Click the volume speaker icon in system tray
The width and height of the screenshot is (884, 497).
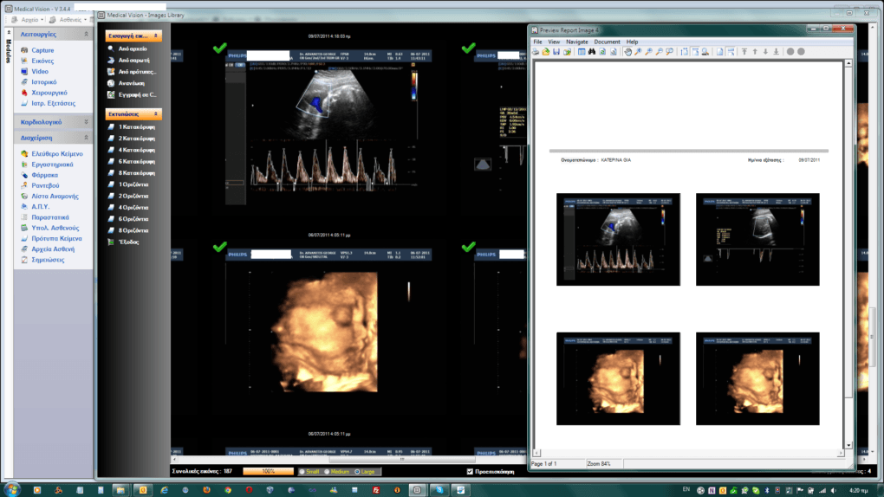click(x=833, y=491)
